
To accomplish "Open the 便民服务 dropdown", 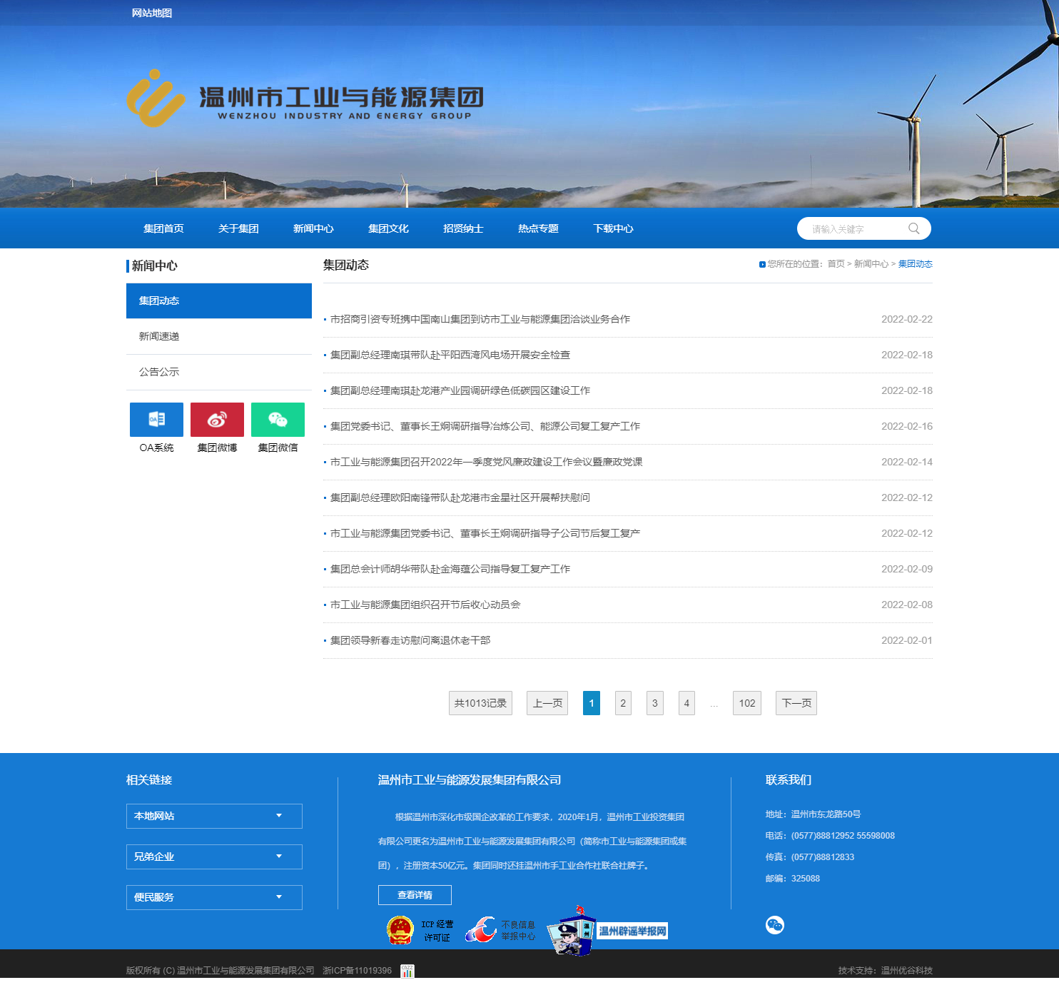I will [x=214, y=897].
